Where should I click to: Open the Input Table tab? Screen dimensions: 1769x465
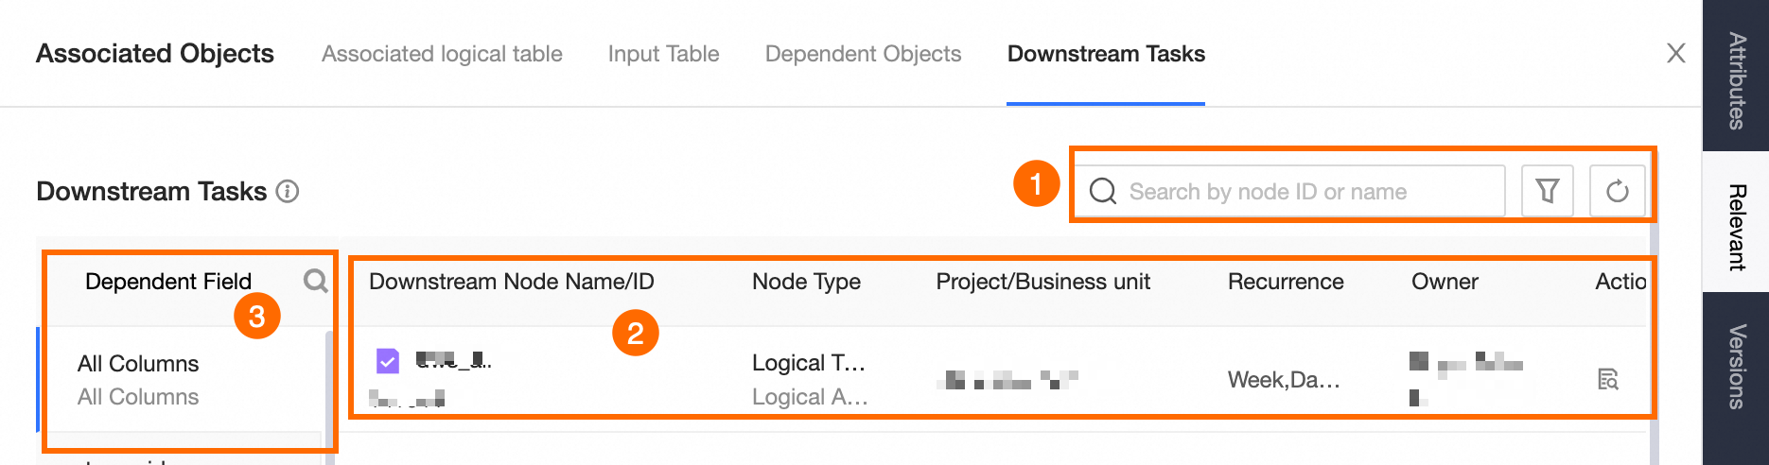(x=663, y=54)
